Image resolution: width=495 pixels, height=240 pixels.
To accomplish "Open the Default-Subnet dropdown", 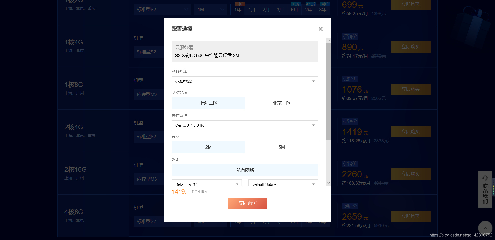I will 283,183.
